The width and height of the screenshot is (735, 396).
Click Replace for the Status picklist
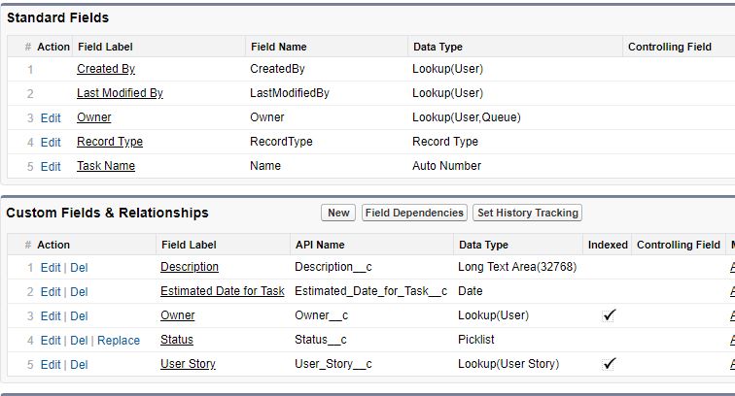click(x=120, y=341)
